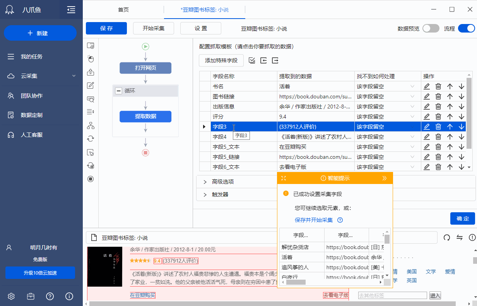Select the branch condition step tool

pyautogui.click(x=91, y=125)
